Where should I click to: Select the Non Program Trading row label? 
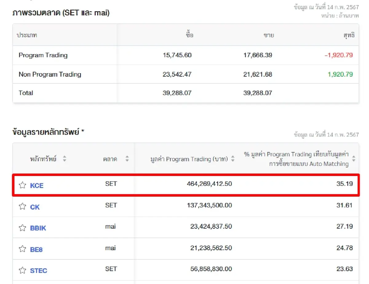(x=50, y=74)
